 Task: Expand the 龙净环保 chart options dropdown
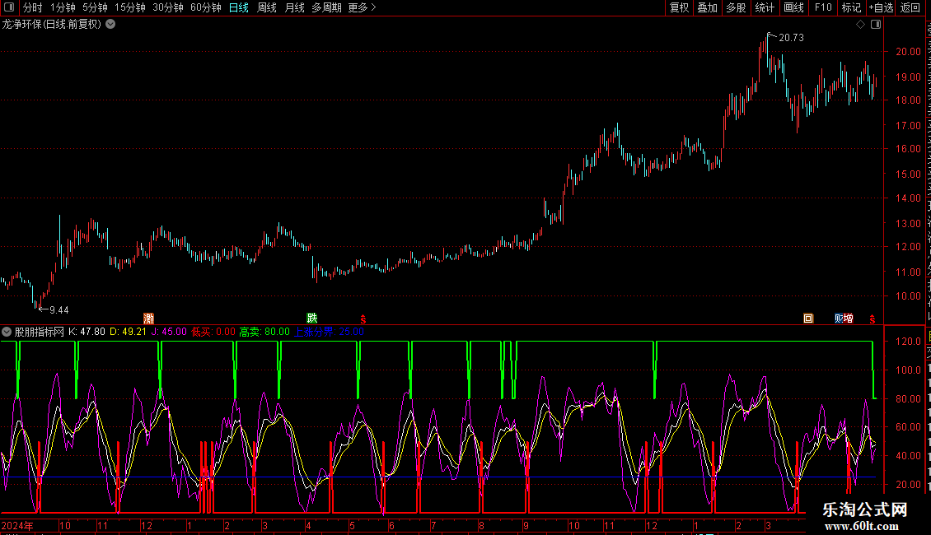(x=110, y=25)
